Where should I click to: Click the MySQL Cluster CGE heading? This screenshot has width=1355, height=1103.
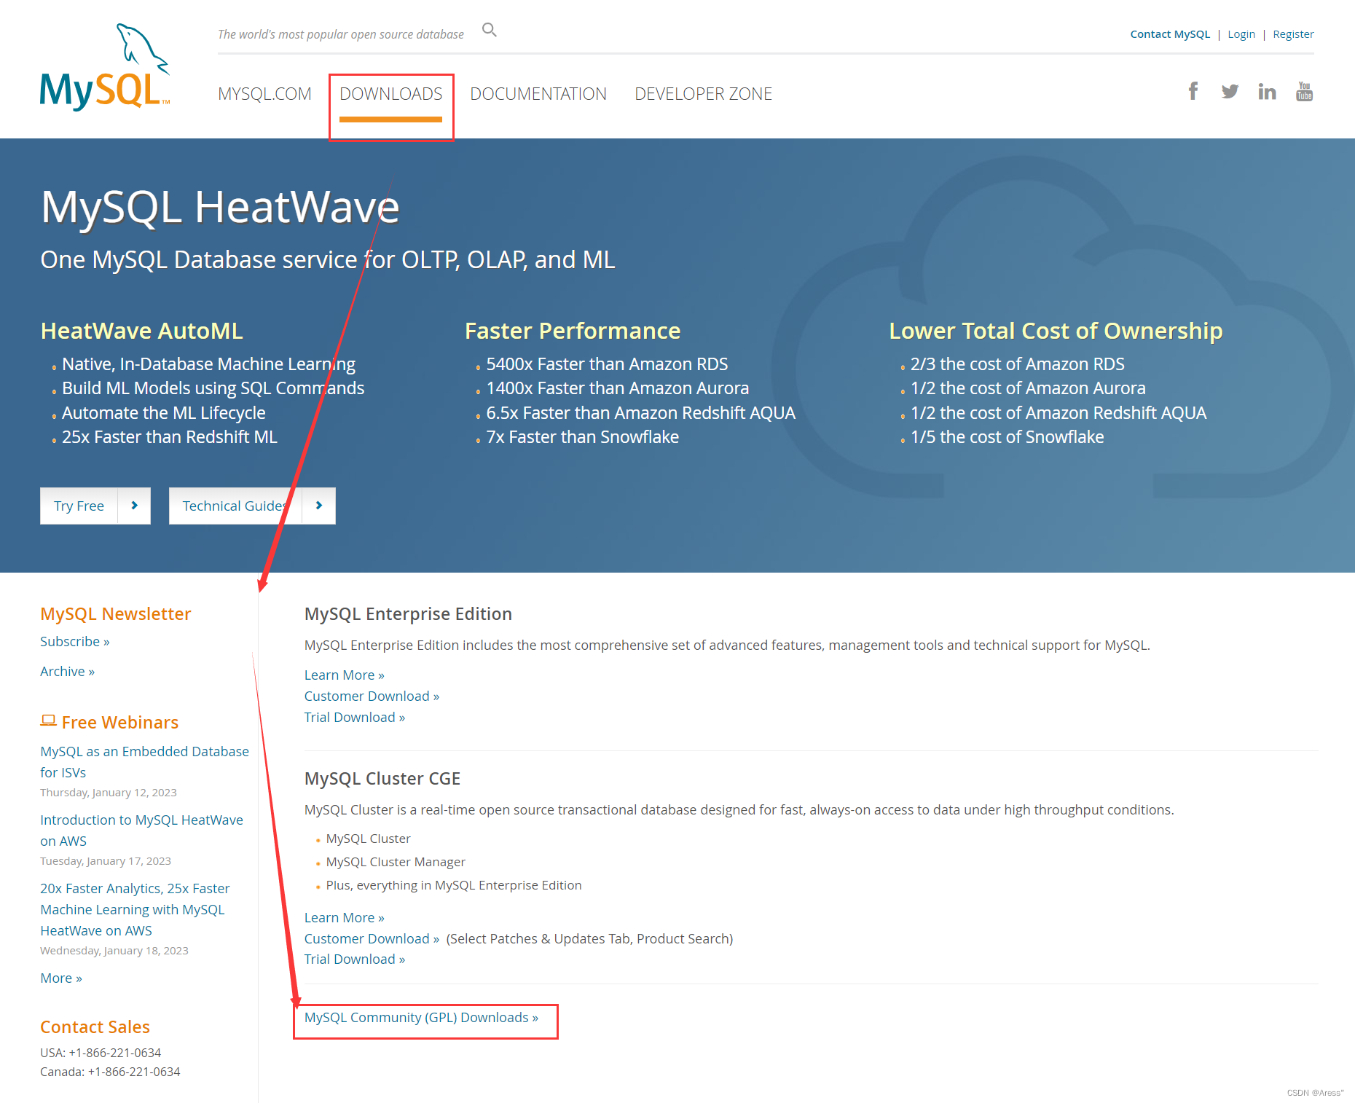tap(382, 778)
